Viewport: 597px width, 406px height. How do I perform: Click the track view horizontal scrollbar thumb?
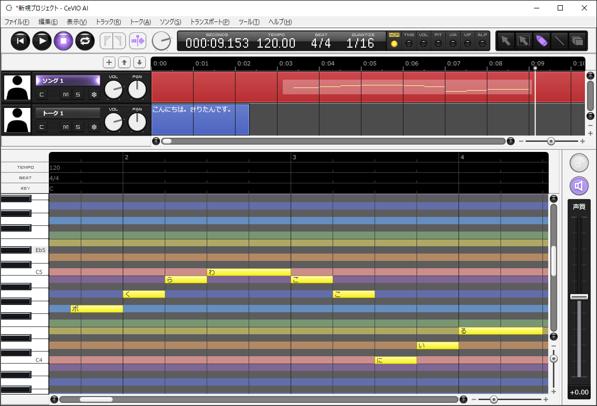point(167,141)
